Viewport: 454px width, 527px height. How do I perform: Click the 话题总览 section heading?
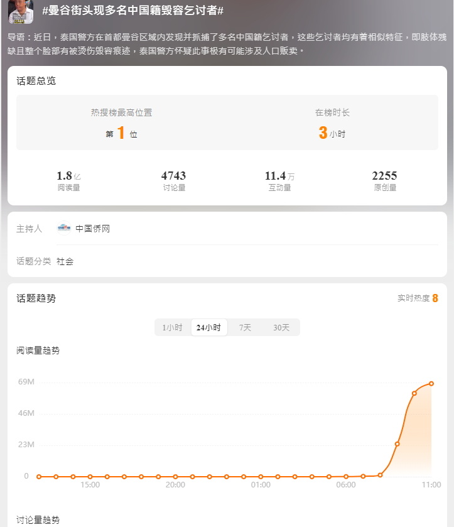pos(36,81)
